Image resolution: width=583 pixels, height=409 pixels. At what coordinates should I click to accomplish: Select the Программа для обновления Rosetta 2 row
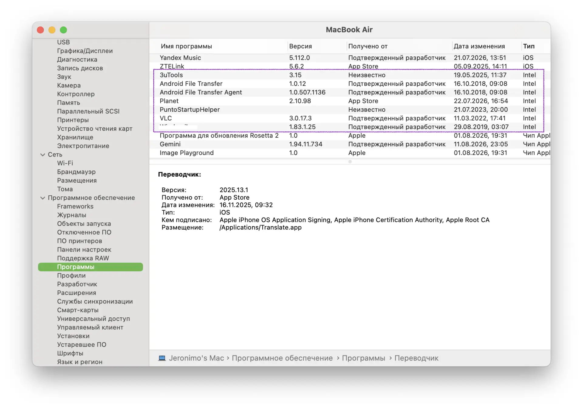coord(350,136)
